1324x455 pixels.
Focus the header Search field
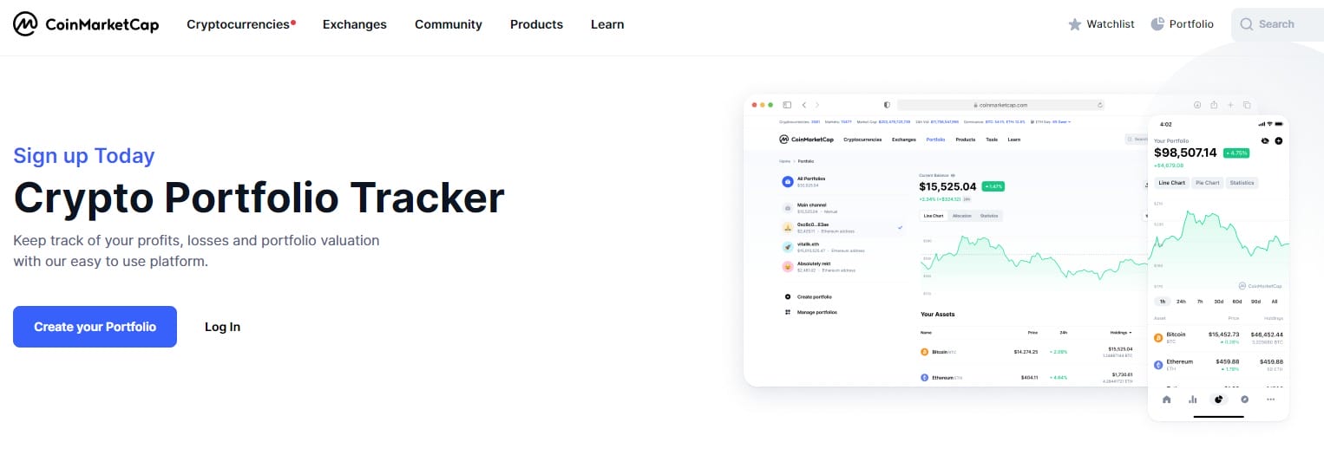coord(1277,24)
